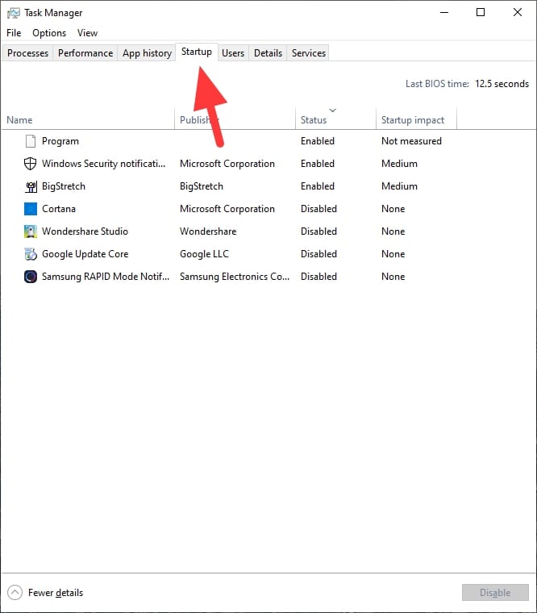
Task: Select the BigStretch name entry
Action: (64, 186)
